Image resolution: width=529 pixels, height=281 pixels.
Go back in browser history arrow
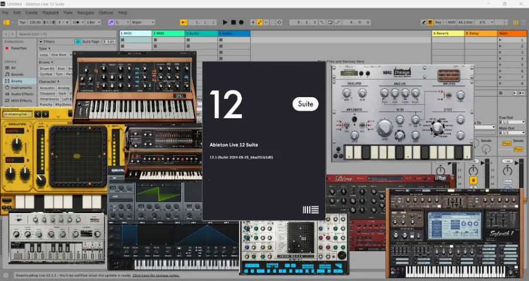pyautogui.click(x=6, y=34)
